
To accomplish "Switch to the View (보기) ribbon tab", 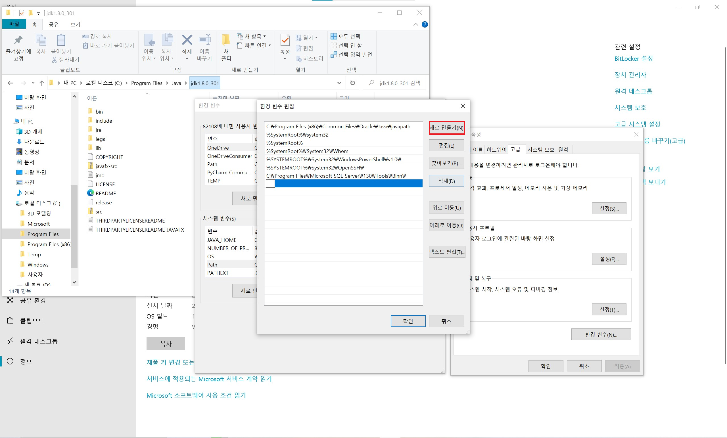I will pyautogui.click(x=75, y=24).
